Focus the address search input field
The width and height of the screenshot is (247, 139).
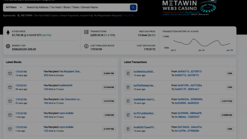point(77,7)
